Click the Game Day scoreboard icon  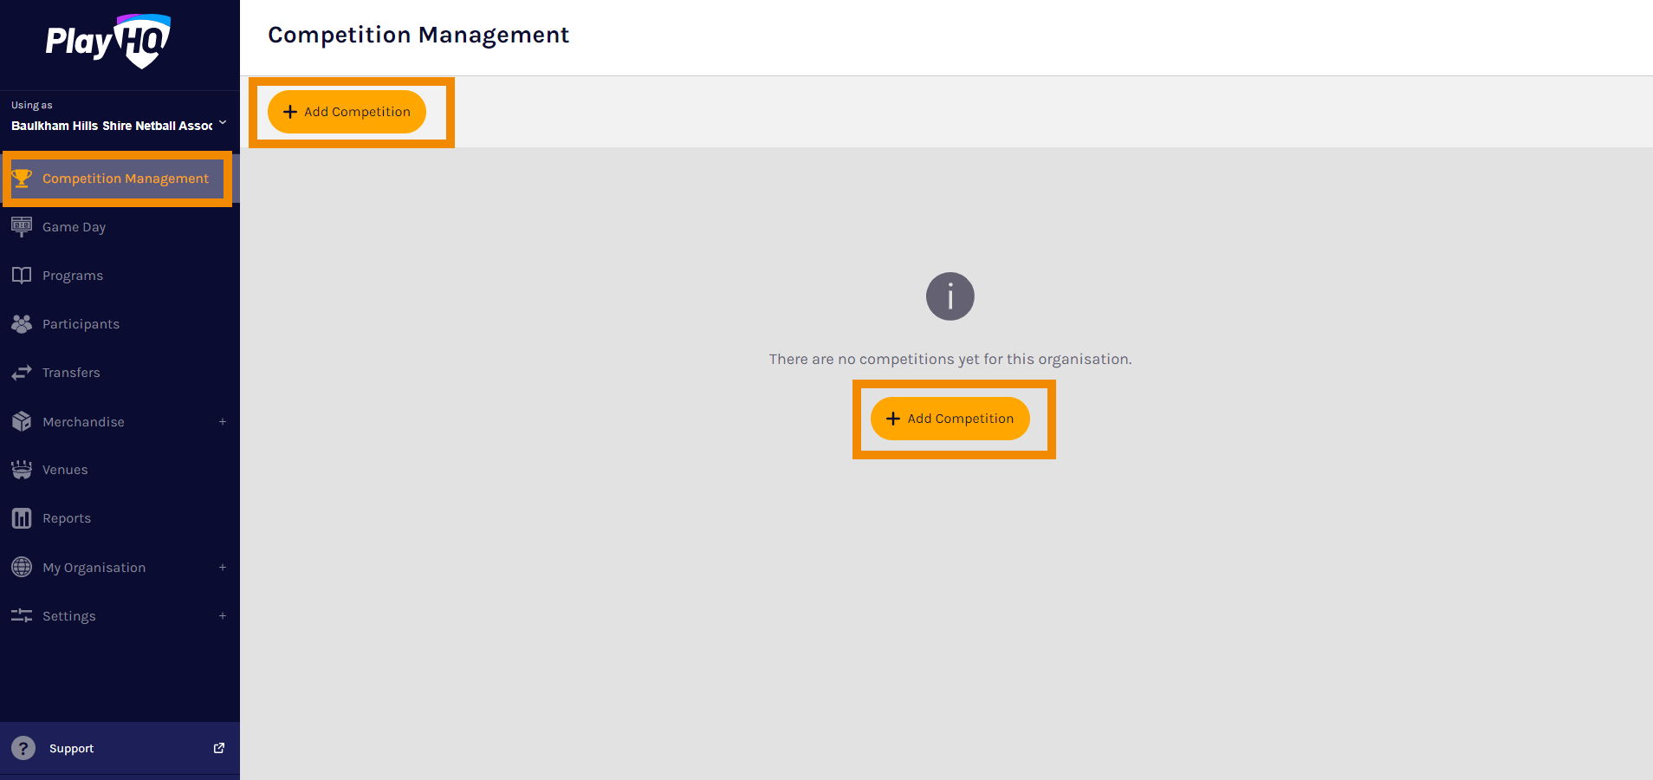(22, 227)
